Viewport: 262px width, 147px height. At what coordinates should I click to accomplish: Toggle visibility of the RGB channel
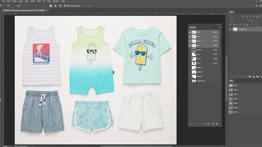coord(190,32)
